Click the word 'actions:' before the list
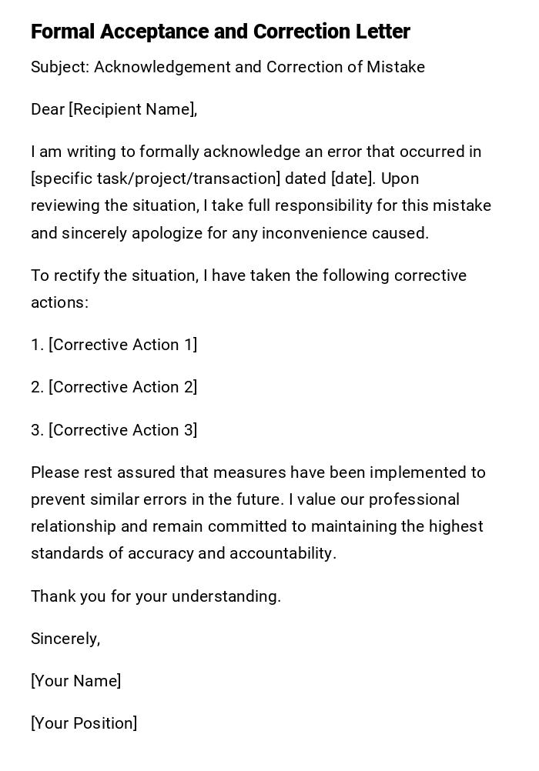The image size is (539, 771). coord(59,302)
